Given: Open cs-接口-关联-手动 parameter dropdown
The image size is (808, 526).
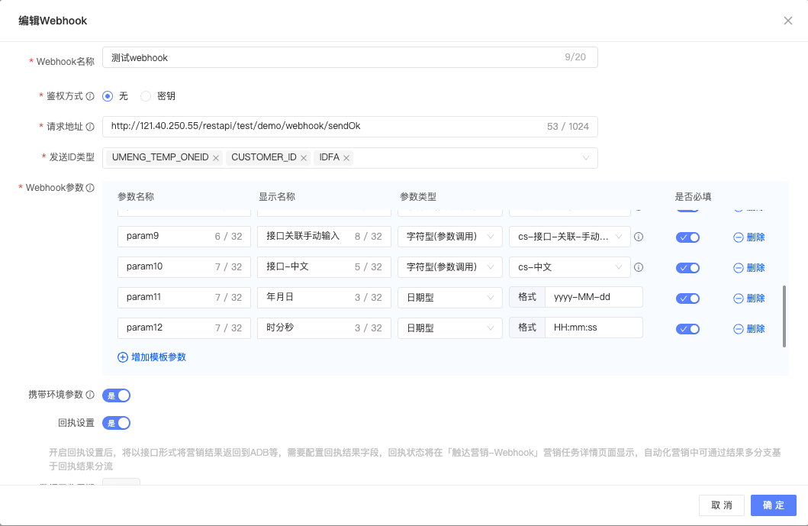Looking at the screenshot, I should click(570, 237).
